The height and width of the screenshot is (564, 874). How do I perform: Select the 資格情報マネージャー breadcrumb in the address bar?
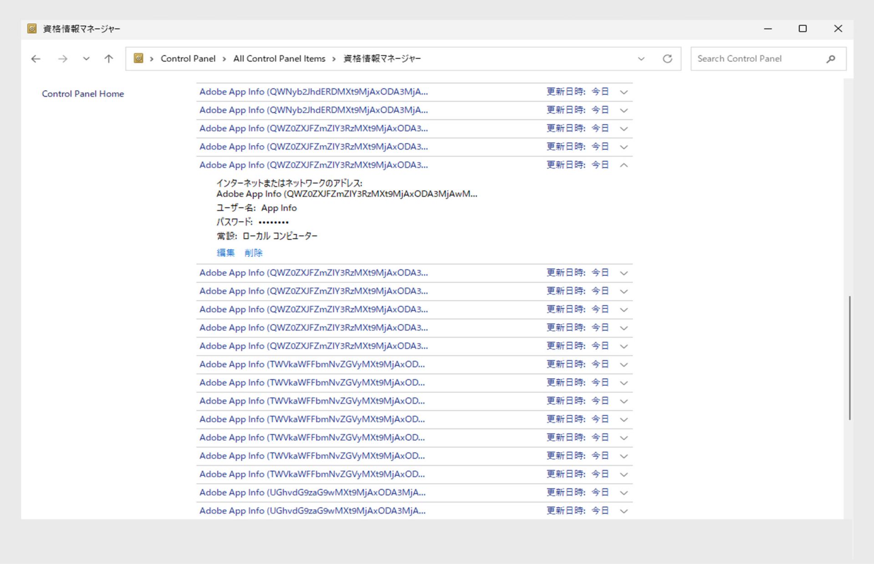click(382, 59)
